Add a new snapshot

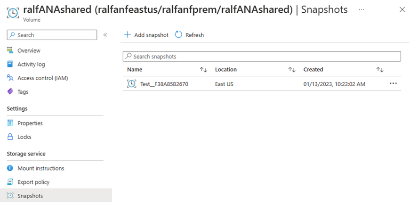coord(146,35)
